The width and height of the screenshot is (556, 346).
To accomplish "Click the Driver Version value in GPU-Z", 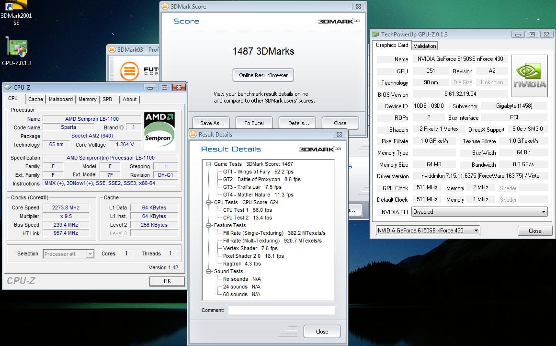I will coord(480,176).
